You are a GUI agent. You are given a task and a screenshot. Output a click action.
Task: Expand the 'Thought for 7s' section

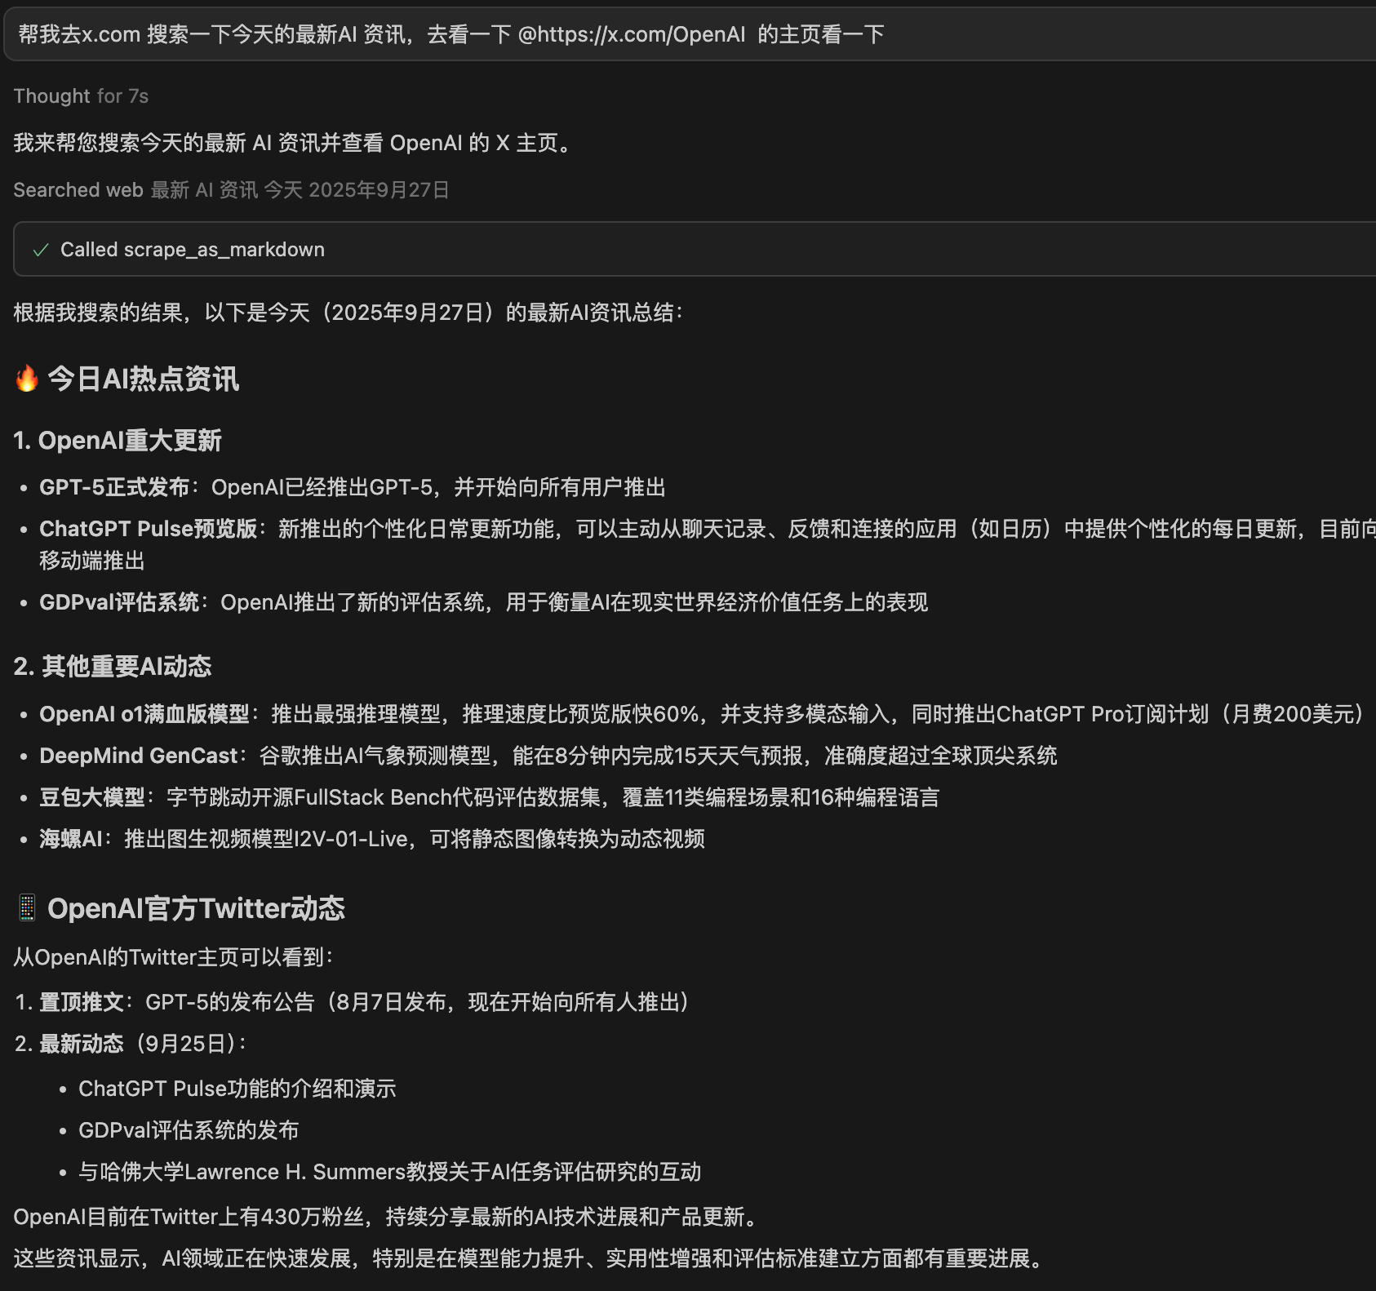(x=81, y=96)
